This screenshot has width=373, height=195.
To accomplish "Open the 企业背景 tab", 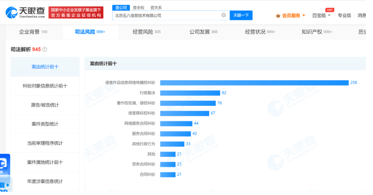I will click(x=33, y=32).
